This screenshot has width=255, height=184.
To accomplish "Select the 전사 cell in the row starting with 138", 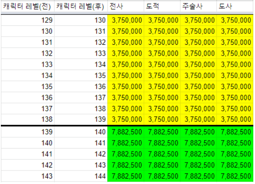I will (x=125, y=119).
